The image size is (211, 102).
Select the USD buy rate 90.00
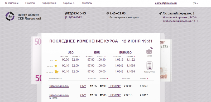[x=65, y=60]
